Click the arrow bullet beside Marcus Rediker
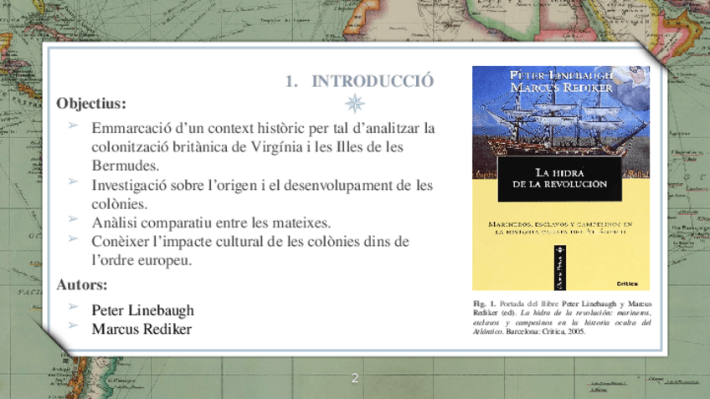Viewport: 710px width, 399px height. coord(73,326)
